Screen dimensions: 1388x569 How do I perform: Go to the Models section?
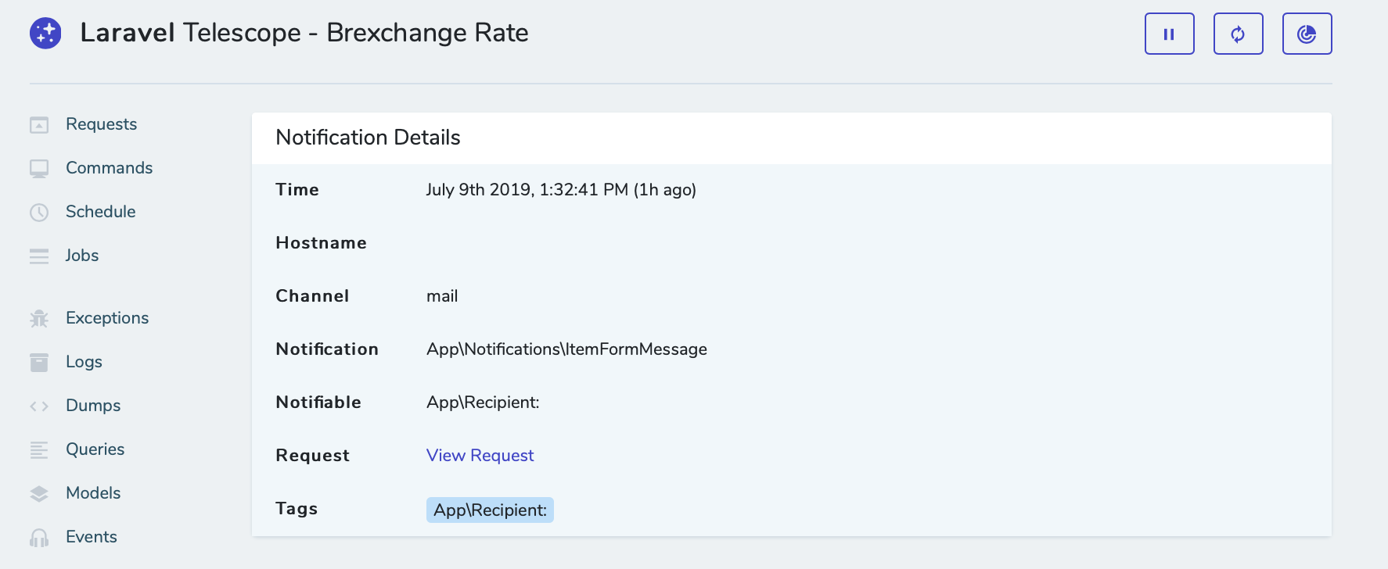(93, 493)
